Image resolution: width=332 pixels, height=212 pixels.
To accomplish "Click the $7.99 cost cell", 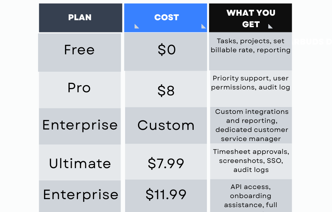I will click(166, 162).
